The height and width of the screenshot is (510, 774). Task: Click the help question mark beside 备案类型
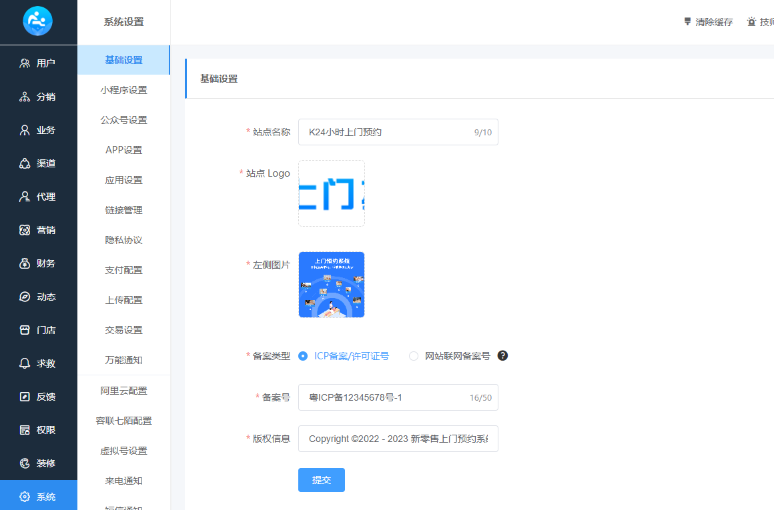(x=502, y=355)
